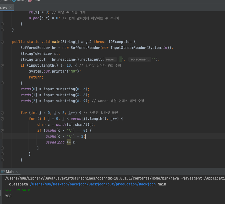Close the Main run tab

click(17, 172)
